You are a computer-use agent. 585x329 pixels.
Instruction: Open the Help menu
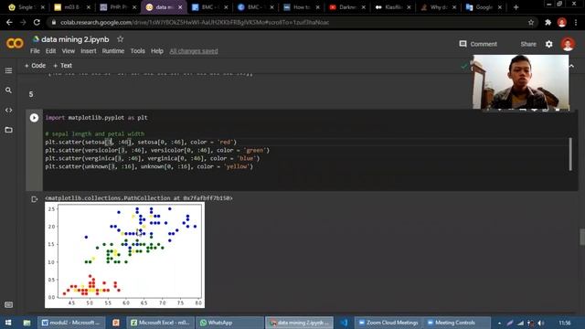point(157,51)
